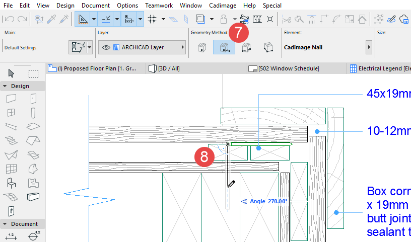The image size is (411, 242).
Task: Activate the Window tool
Action: [12, 112]
